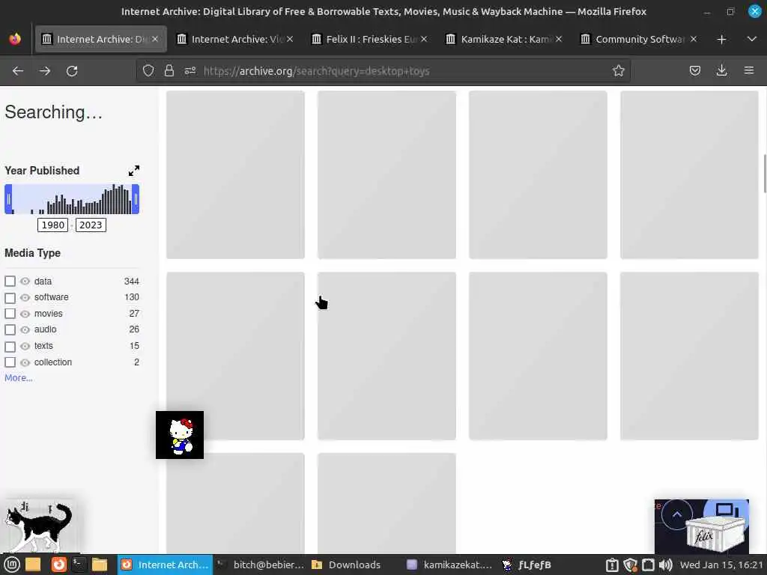Tick the movies media type checkbox
This screenshot has width=767, height=575.
[10, 314]
